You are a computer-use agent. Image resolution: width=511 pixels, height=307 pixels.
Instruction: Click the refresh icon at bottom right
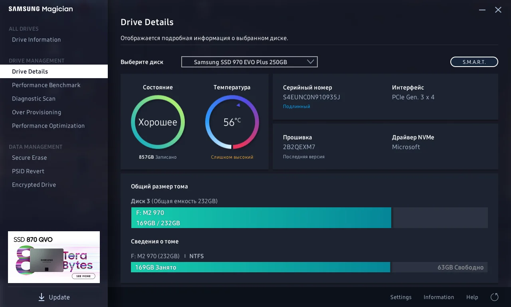click(494, 297)
